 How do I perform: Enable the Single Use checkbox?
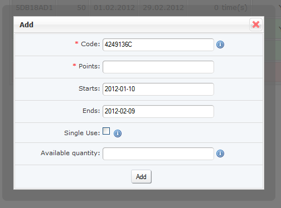tap(106, 131)
